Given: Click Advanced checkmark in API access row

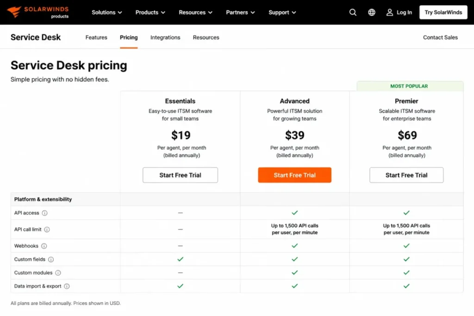Looking at the screenshot, I should (295, 213).
